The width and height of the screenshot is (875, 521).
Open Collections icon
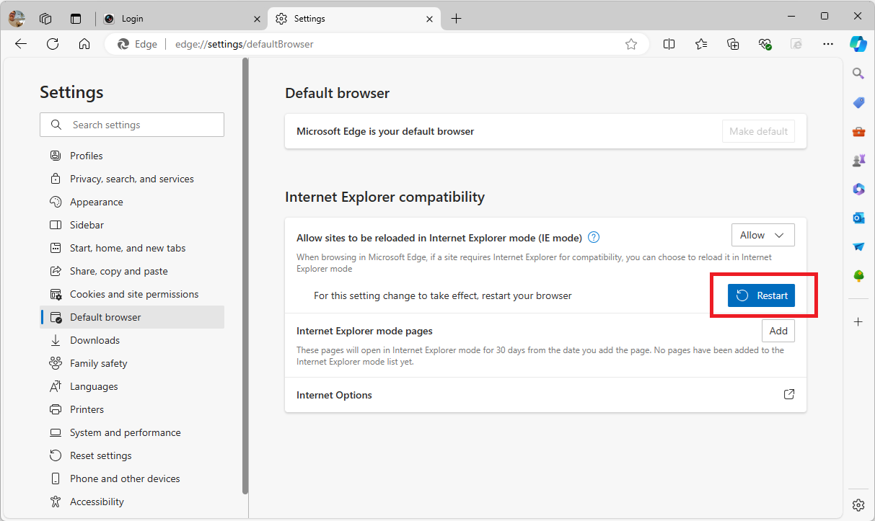[733, 44]
